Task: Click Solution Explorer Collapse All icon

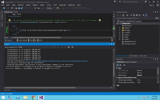Action: [137, 15]
